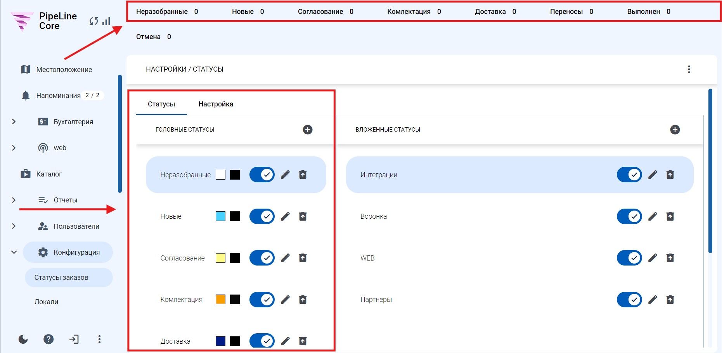Viewport: 722px width, 353px height.
Task: Edit the Неразобранные status with pencil
Action: tap(285, 175)
